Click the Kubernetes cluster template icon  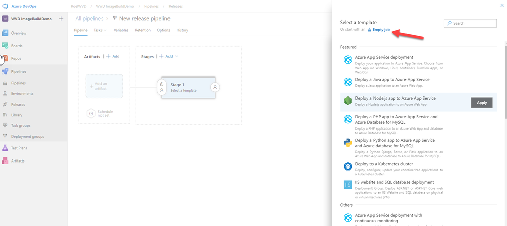pyautogui.click(x=348, y=166)
